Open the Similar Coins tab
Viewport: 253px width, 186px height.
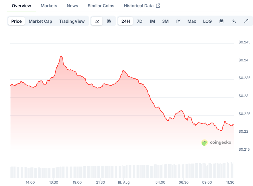click(101, 6)
